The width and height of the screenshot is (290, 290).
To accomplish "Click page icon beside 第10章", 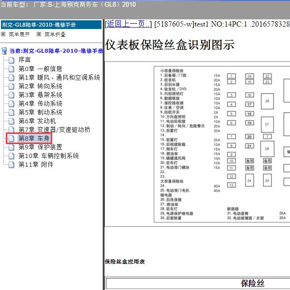I will (x=12, y=156).
